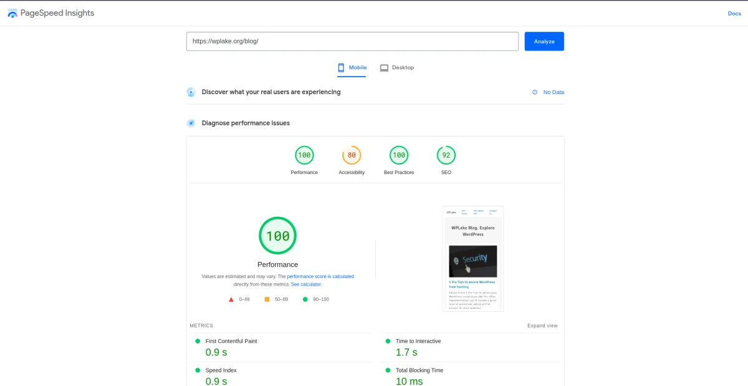Click the Total Blocking Time metric label

tap(420, 370)
